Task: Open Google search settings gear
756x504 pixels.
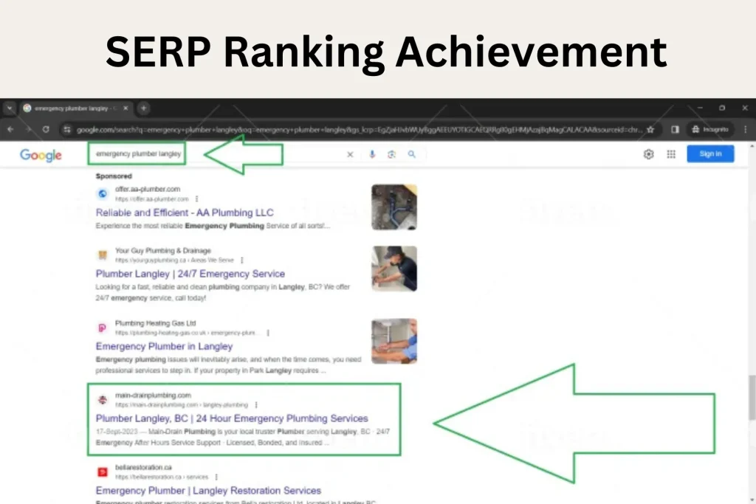Action: [648, 154]
